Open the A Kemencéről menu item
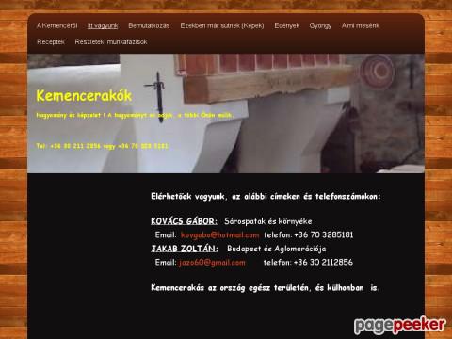 coord(56,25)
